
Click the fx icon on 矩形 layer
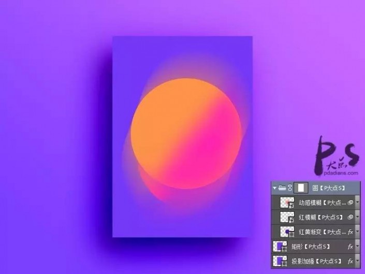pyautogui.click(x=351, y=247)
